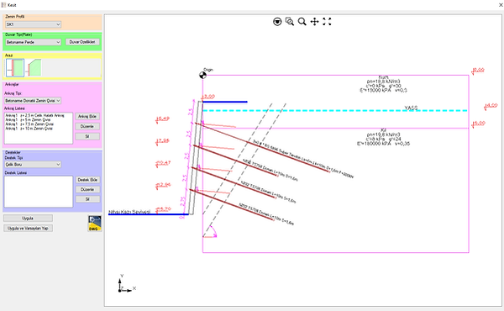The height and width of the screenshot is (311, 504).
Task: Open the Ankraj Tipi dropdown
Action: click(33, 101)
